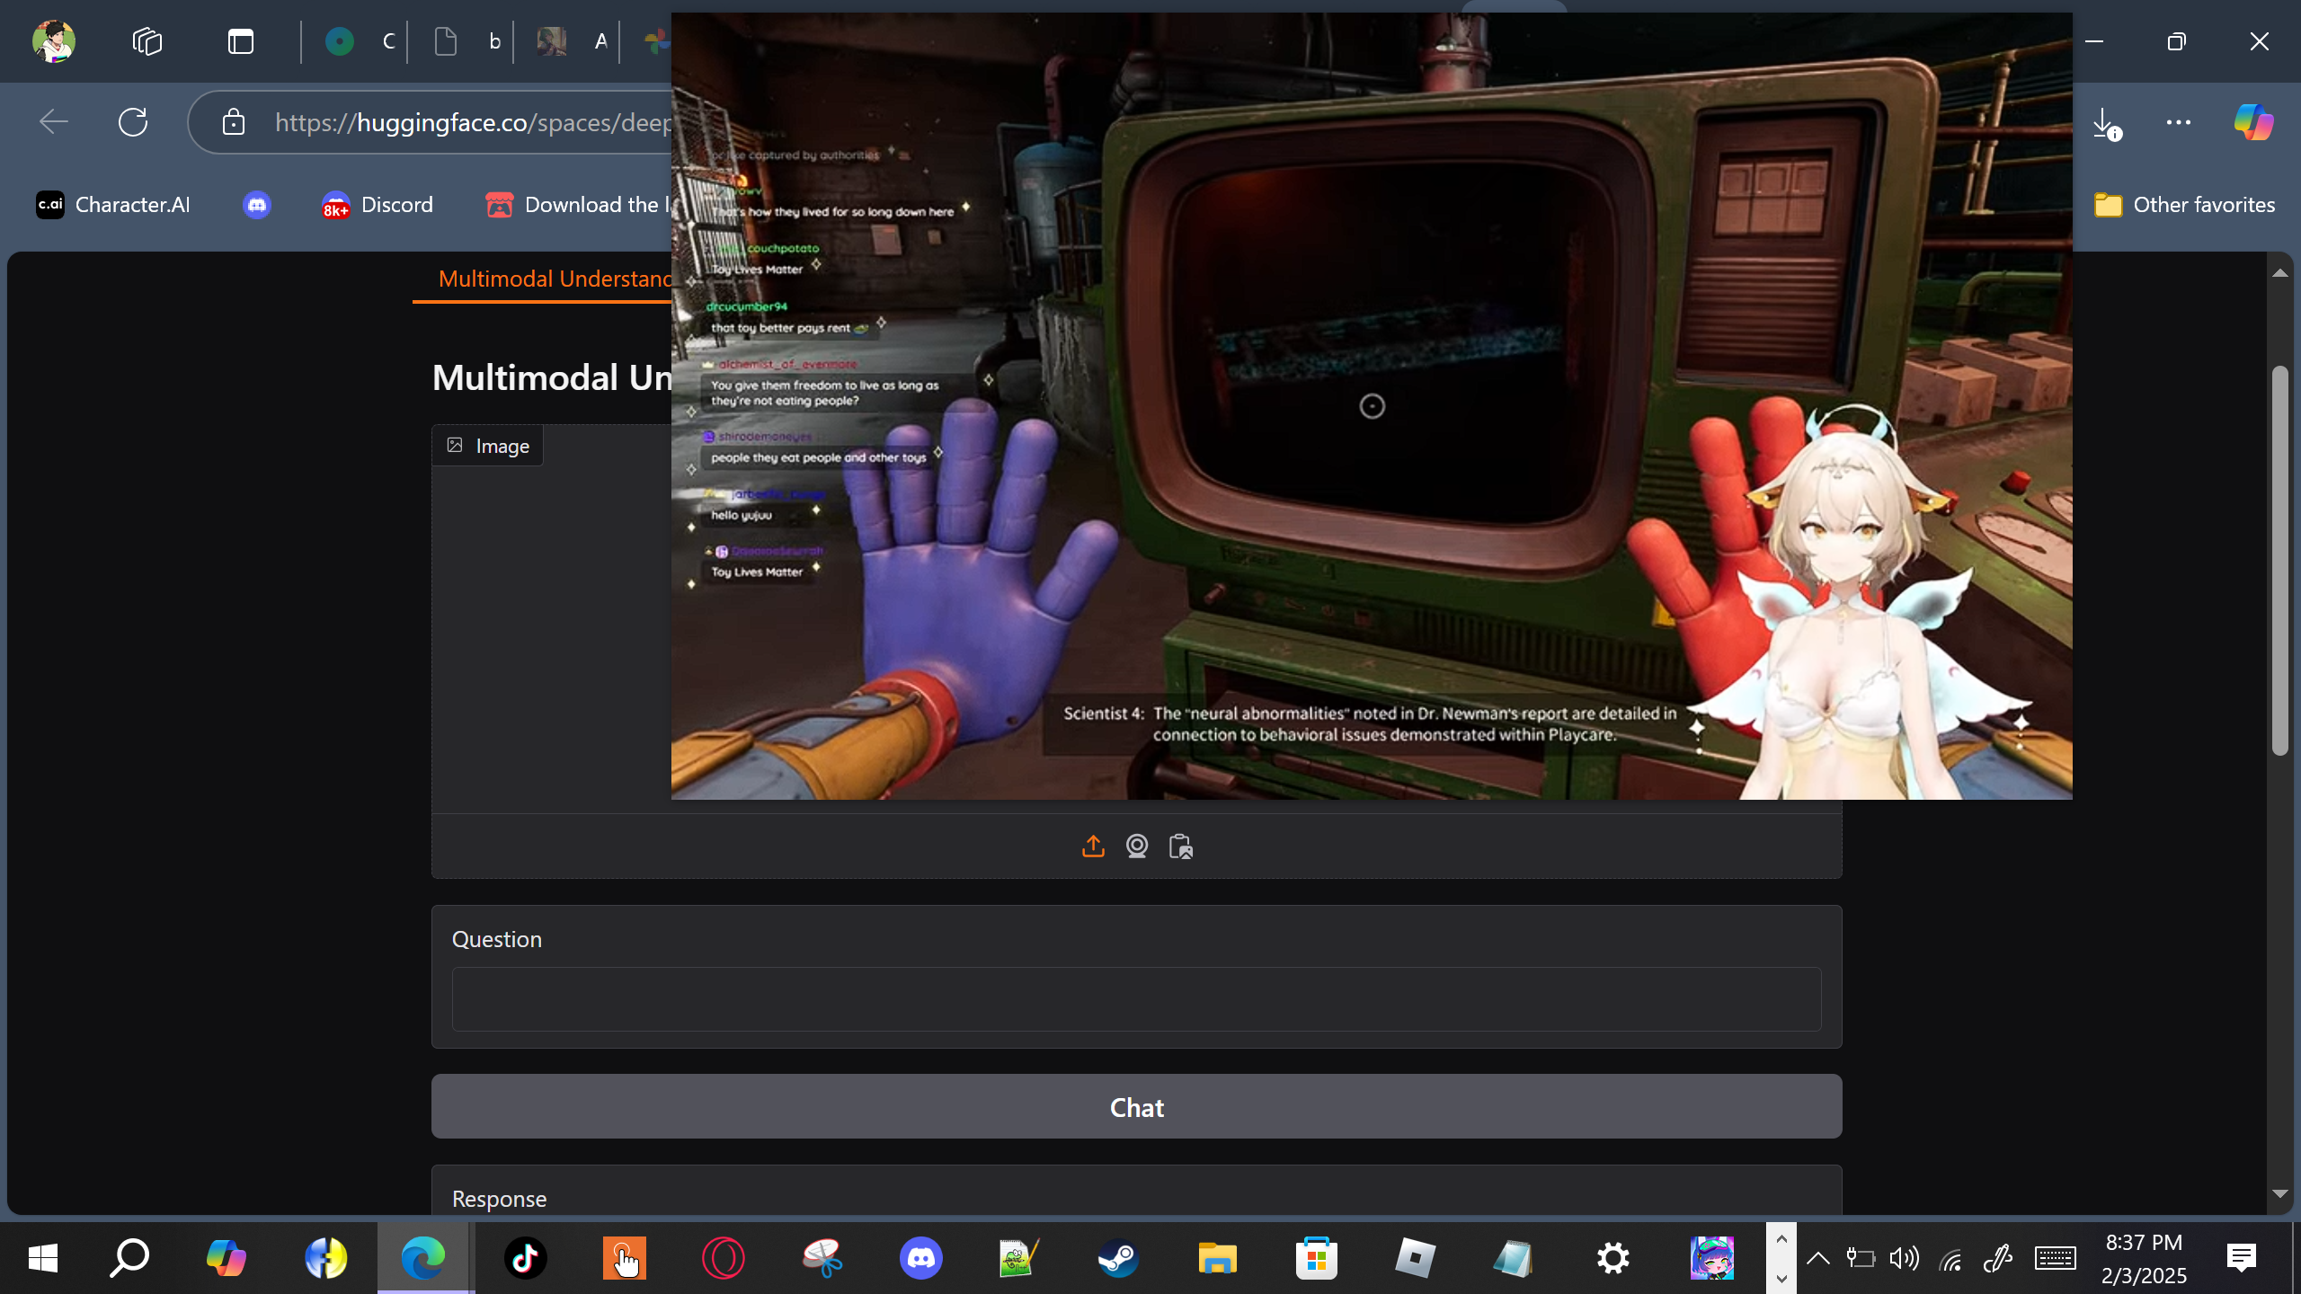2301x1294 pixels.
Task: Refresh the page
Action: [x=133, y=122]
